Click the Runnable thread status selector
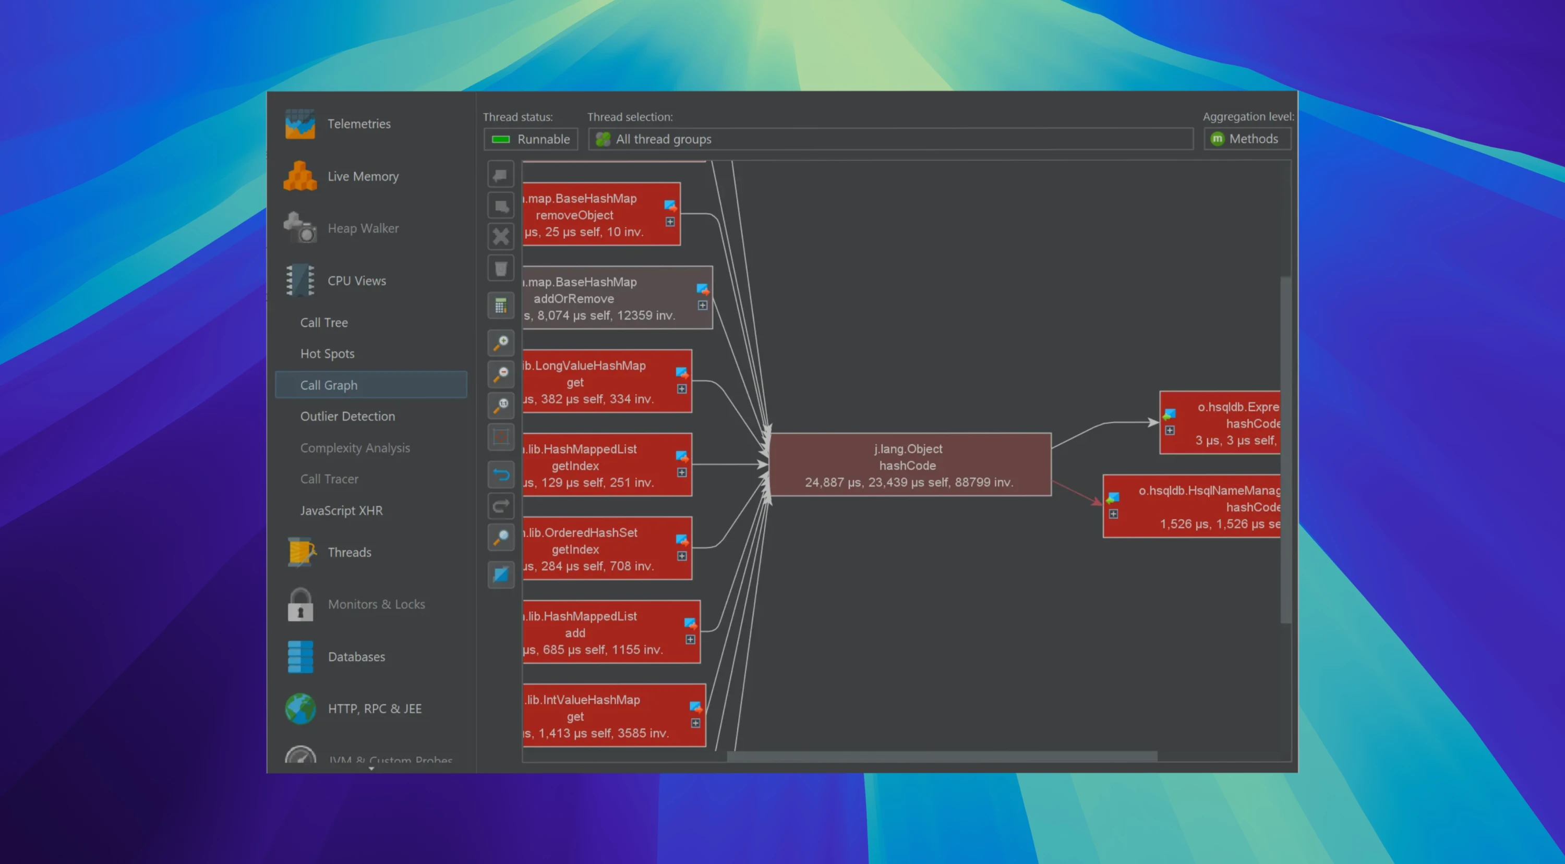1565x864 pixels. coord(530,139)
